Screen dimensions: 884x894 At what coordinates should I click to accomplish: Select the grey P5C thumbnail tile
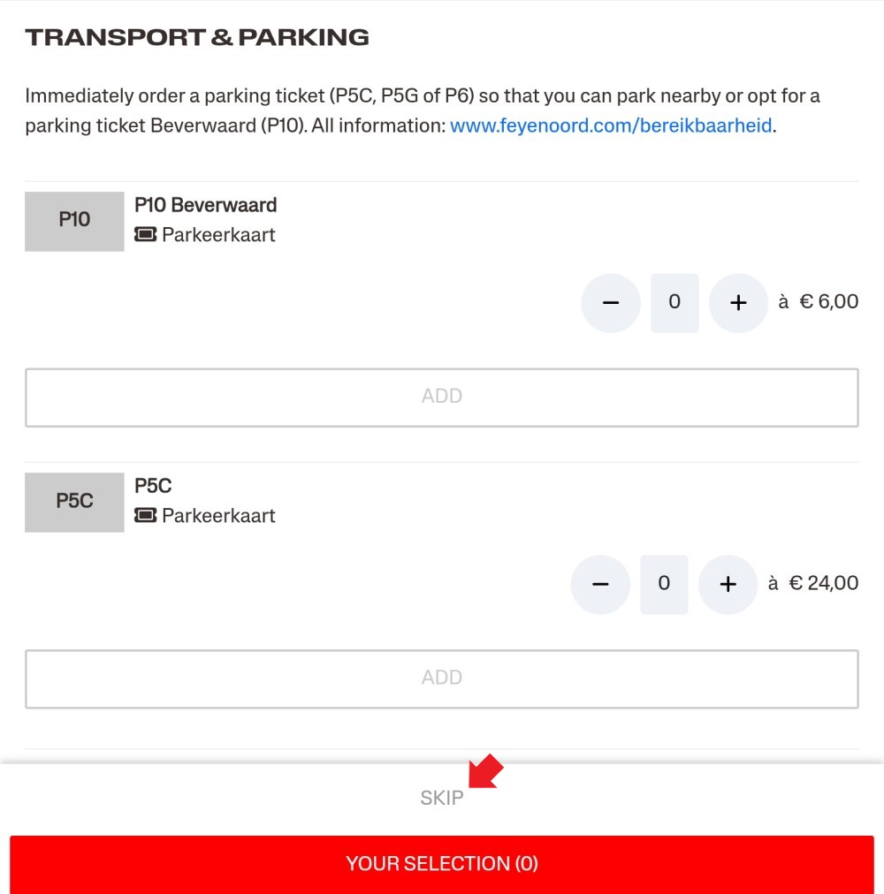[74, 503]
